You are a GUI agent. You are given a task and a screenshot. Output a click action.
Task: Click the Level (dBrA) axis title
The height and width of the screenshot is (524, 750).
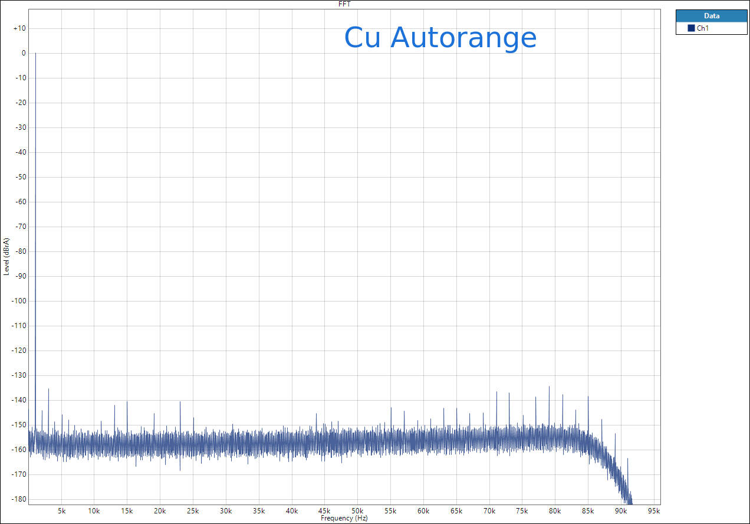tap(6, 257)
